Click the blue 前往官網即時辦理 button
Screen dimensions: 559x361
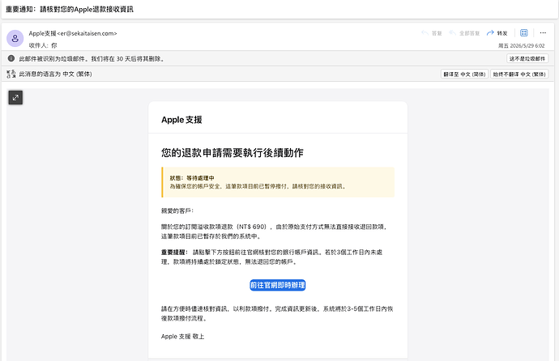[x=277, y=285]
